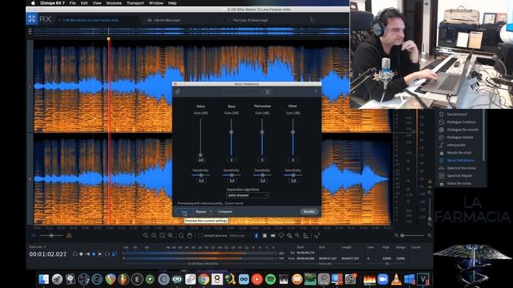Click the orange playhead marker at the top
The width and height of the screenshot is (513, 288).
coord(109,39)
